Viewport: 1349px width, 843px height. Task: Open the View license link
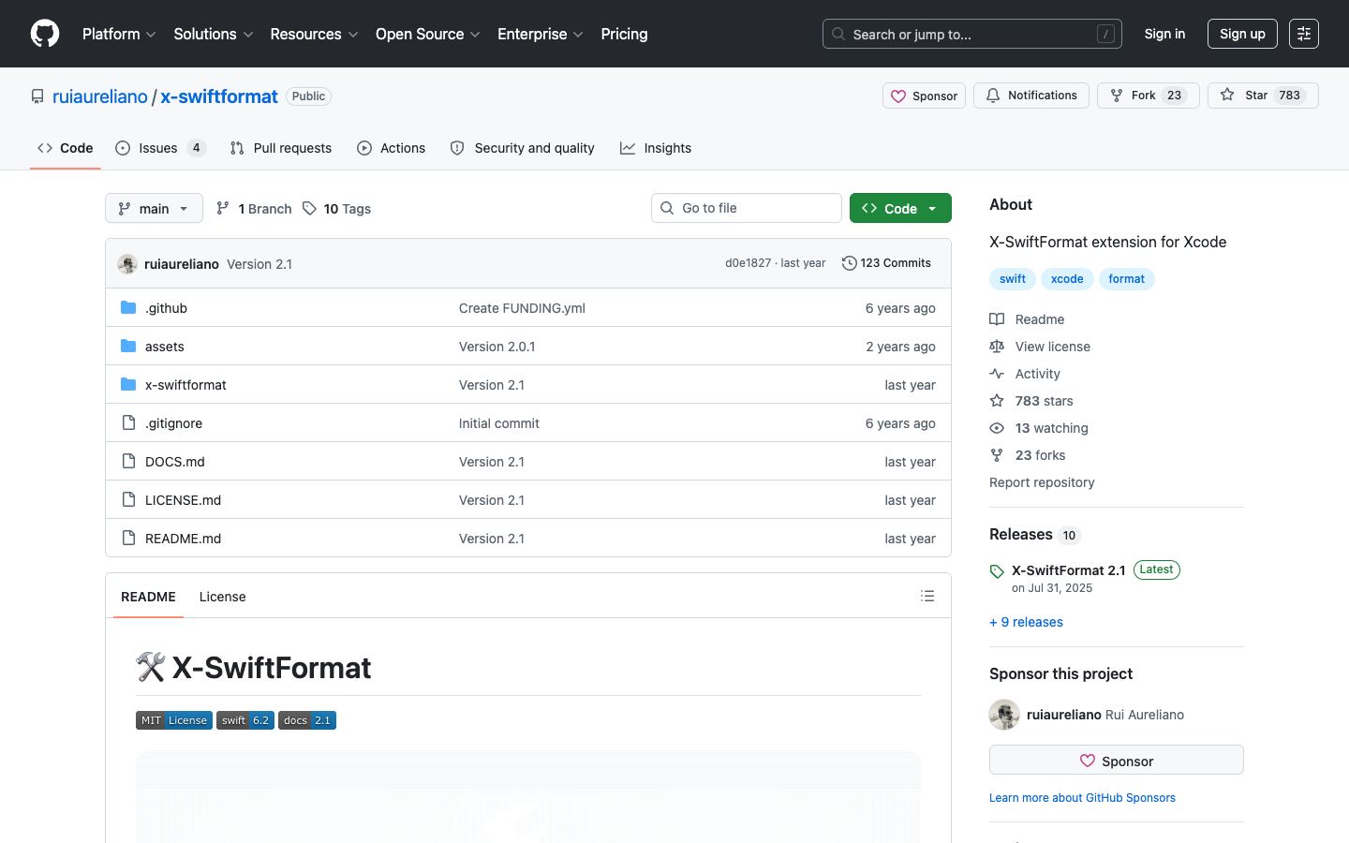[x=1041, y=347]
